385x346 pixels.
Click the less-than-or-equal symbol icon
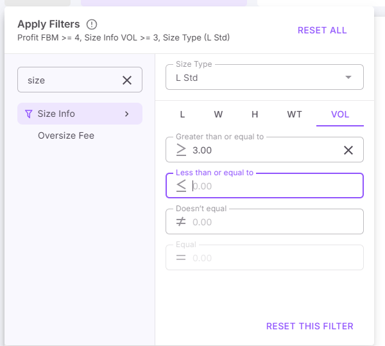coord(181,186)
